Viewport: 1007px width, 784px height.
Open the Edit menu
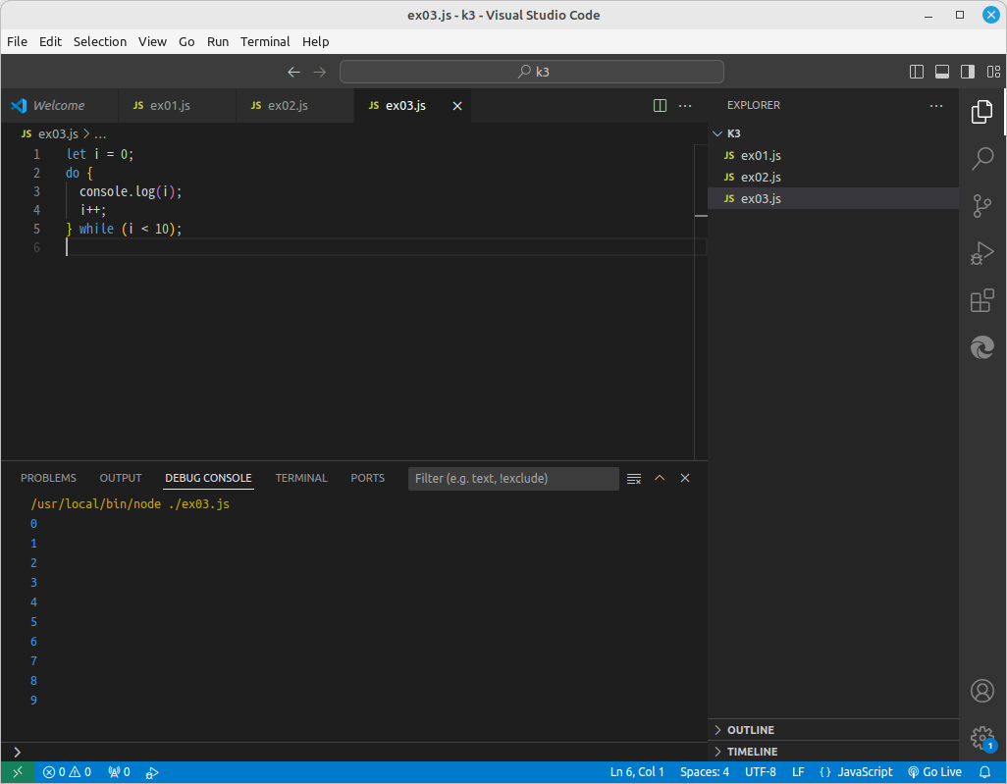click(50, 42)
